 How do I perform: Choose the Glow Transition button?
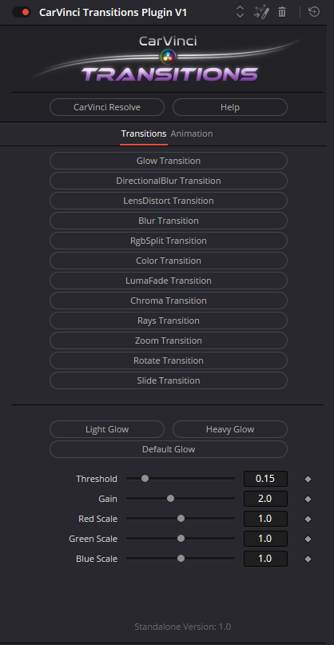[169, 161]
